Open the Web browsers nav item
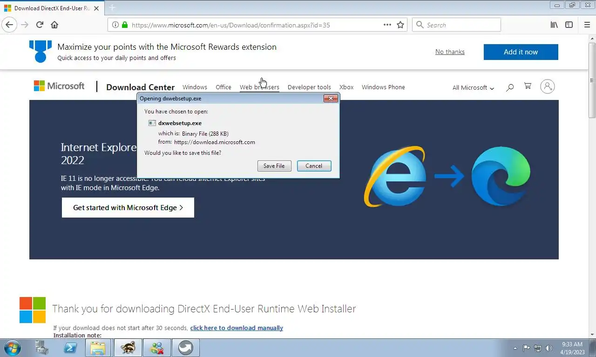Screen dimensions: 596x357 point(259,87)
